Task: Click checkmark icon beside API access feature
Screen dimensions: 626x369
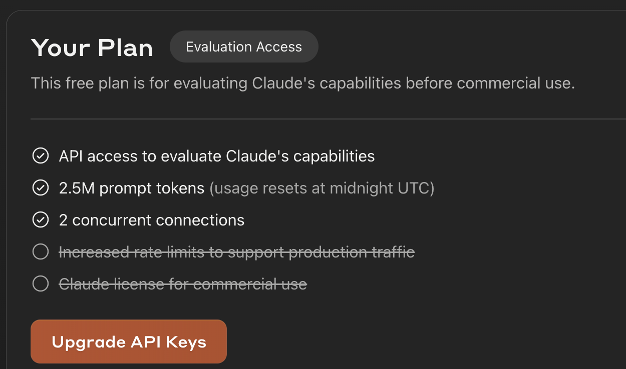Action: tap(40, 156)
